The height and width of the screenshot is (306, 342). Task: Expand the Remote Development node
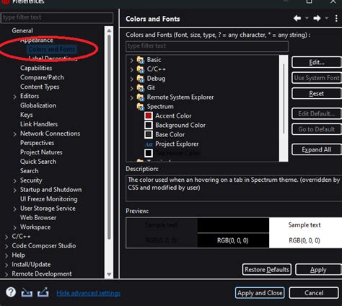pos(6,274)
